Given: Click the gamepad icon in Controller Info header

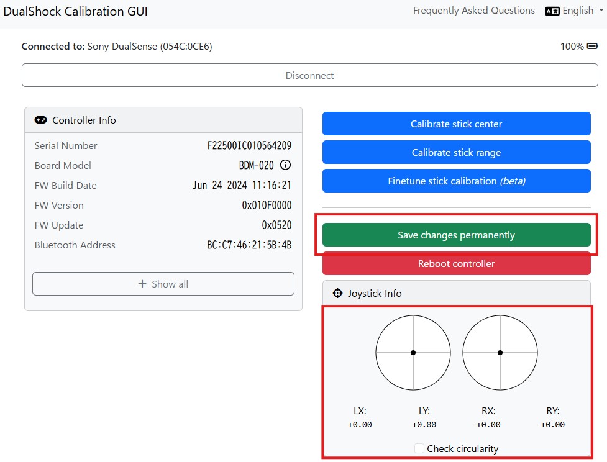Looking at the screenshot, I should click(40, 120).
